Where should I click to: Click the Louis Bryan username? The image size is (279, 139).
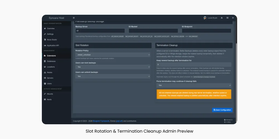[x=212, y=18]
